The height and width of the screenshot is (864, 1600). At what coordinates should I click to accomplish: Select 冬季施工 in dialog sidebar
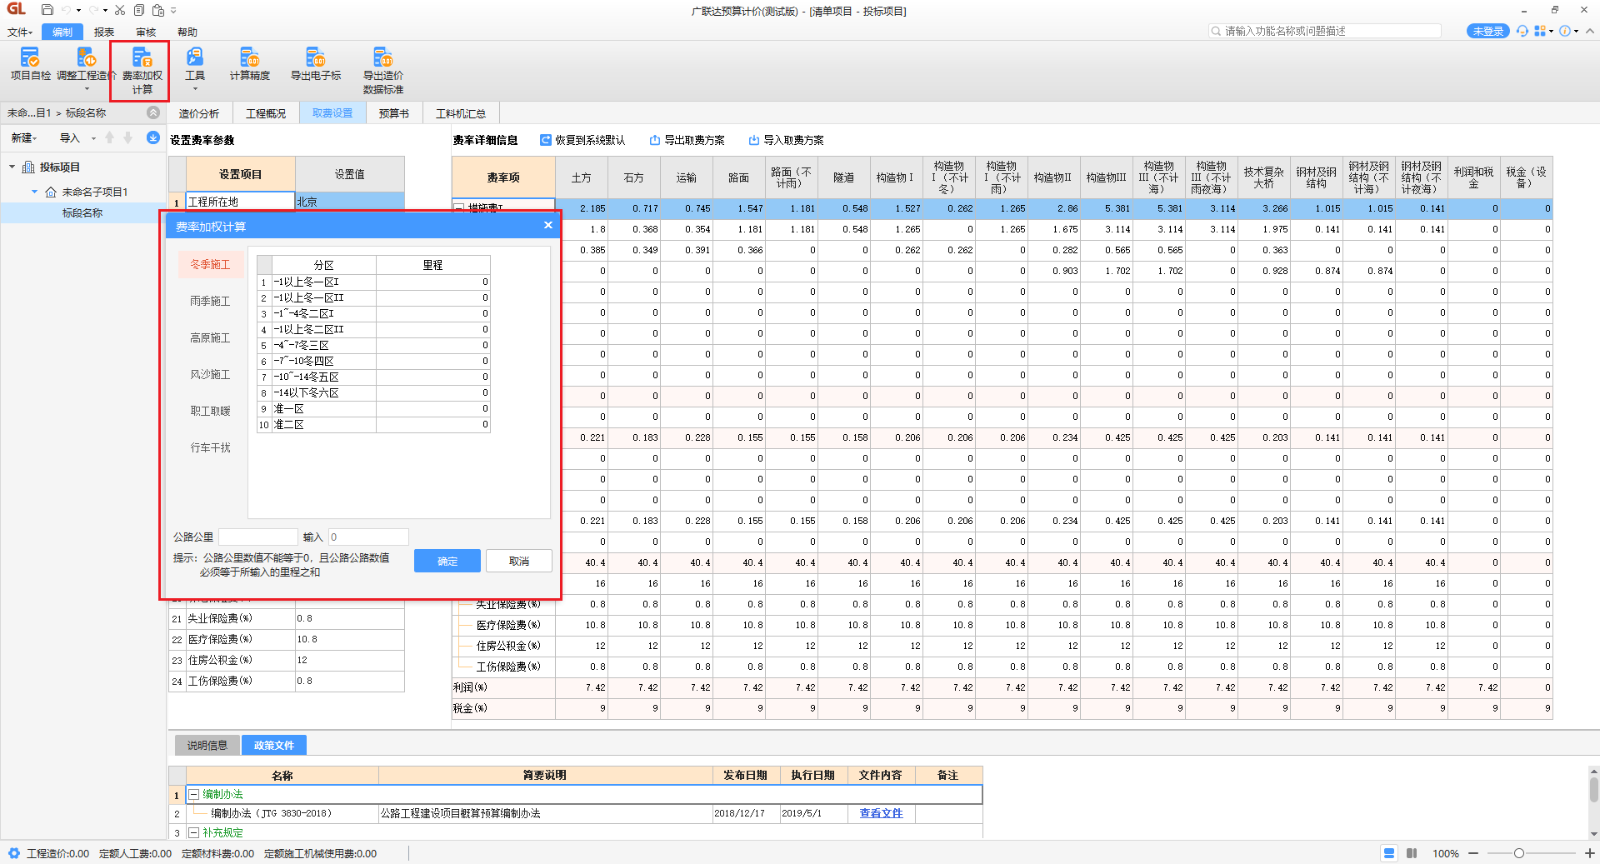click(210, 264)
